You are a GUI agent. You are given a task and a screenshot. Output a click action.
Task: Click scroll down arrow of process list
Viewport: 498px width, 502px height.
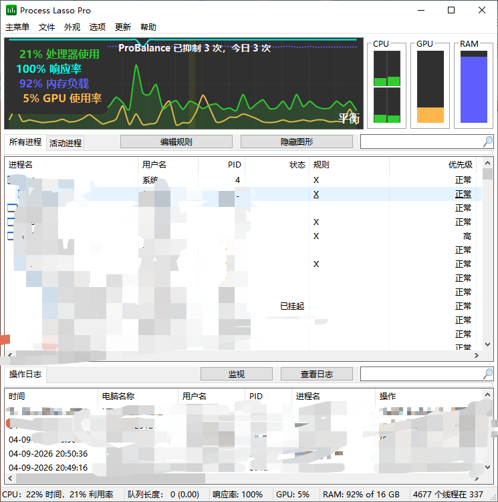coord(487,344)
